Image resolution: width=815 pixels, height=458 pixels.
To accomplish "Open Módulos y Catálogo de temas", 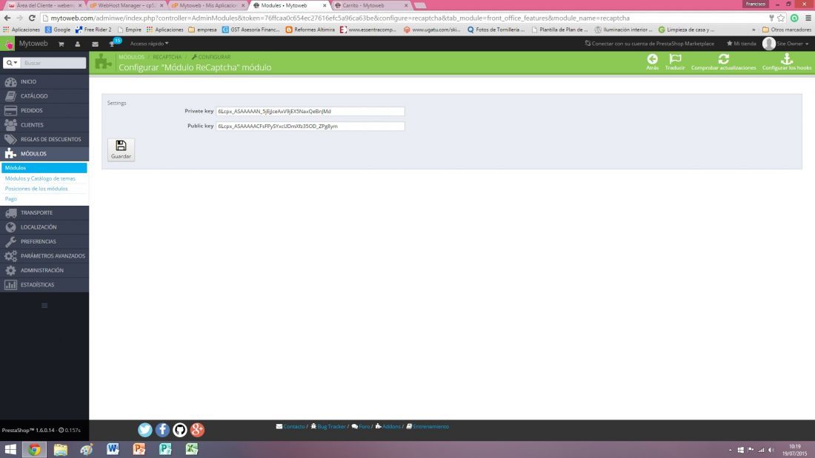I will [40, 178].
